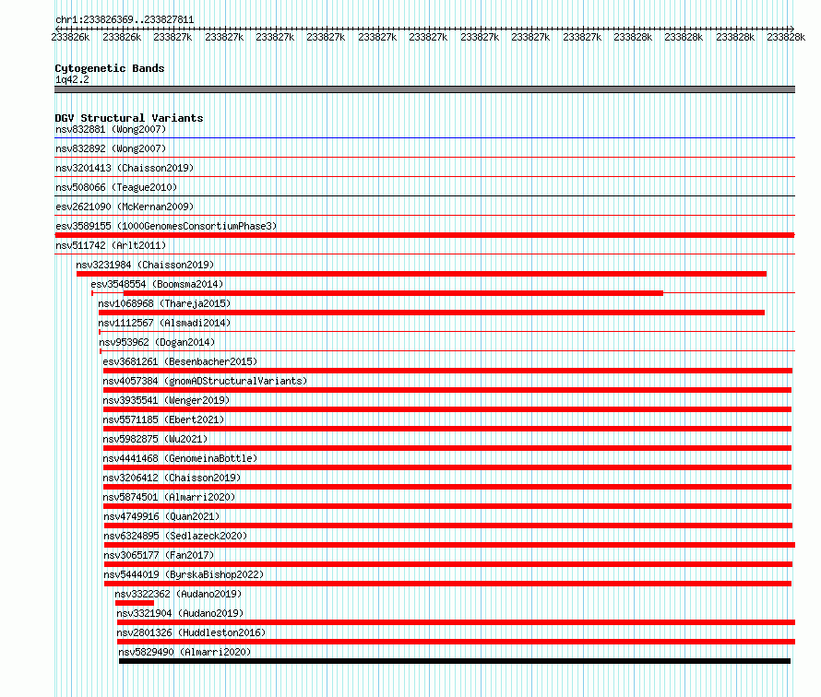The height and width of the screenshot is (697, 821).
Task: Click the red bar of nsv3231984
Action: tap(422, 274)
